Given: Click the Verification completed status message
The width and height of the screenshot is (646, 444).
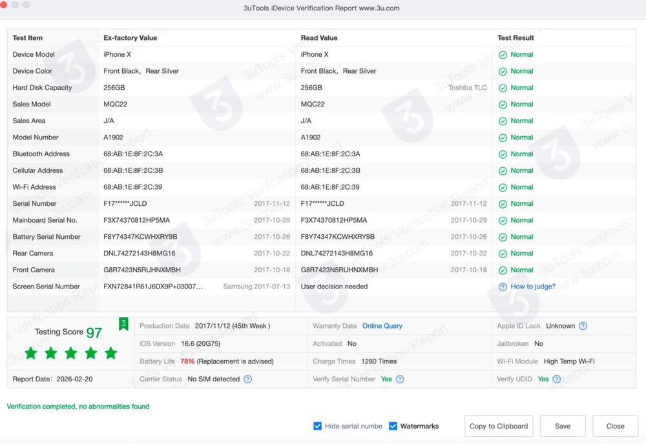Looking at the screenshot, I should [78, 407].
